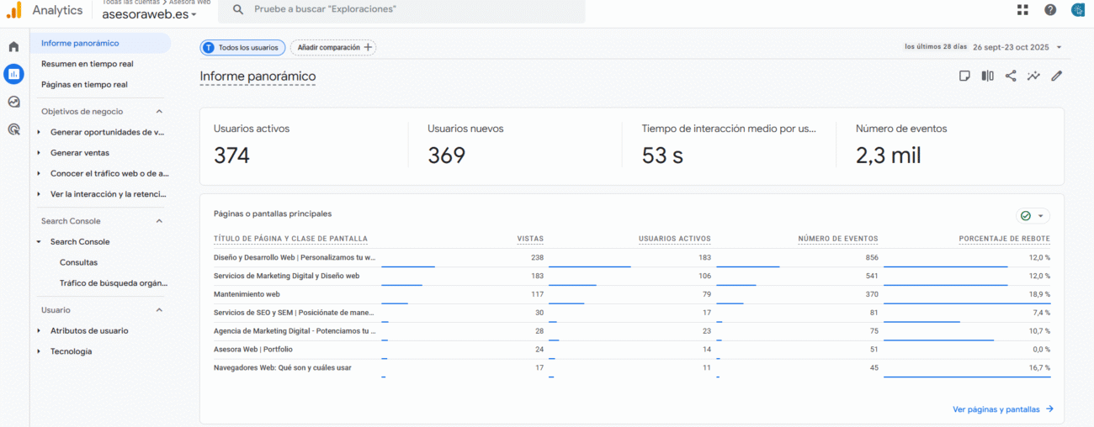This screenshot has width=1094, height=427.
Task: Click Agencia de Marketing Digital row title
Action: click(x=295, y=331)
